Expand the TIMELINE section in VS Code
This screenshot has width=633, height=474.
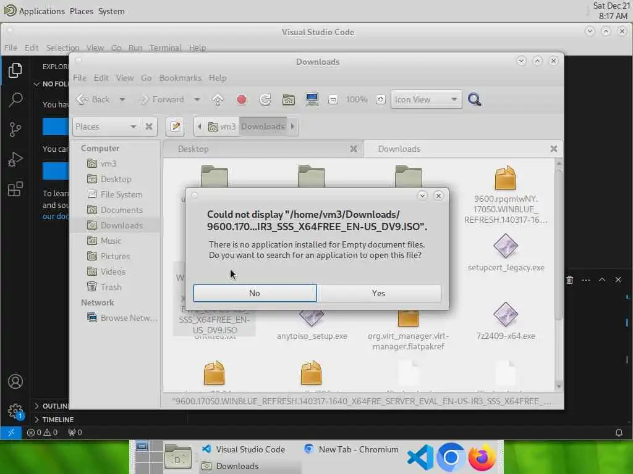[x=54, y=420]
